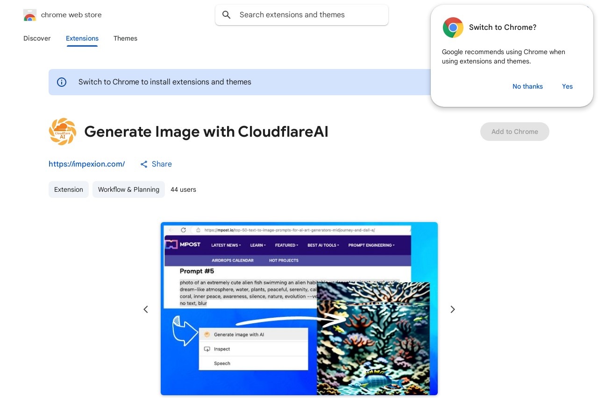Click the info icon in the blue banner
This screenshot has width=598, height=398.
point(62,82)
